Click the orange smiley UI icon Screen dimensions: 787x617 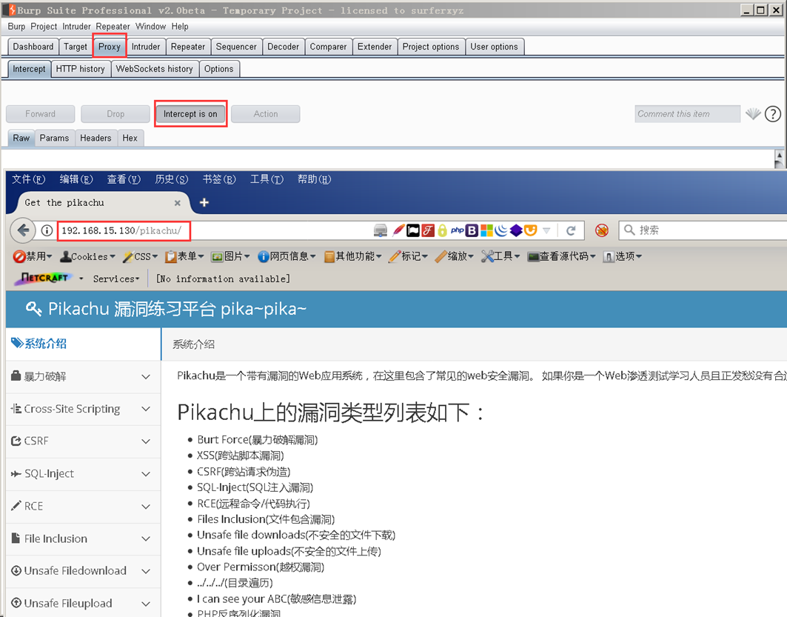pos(531,230)
